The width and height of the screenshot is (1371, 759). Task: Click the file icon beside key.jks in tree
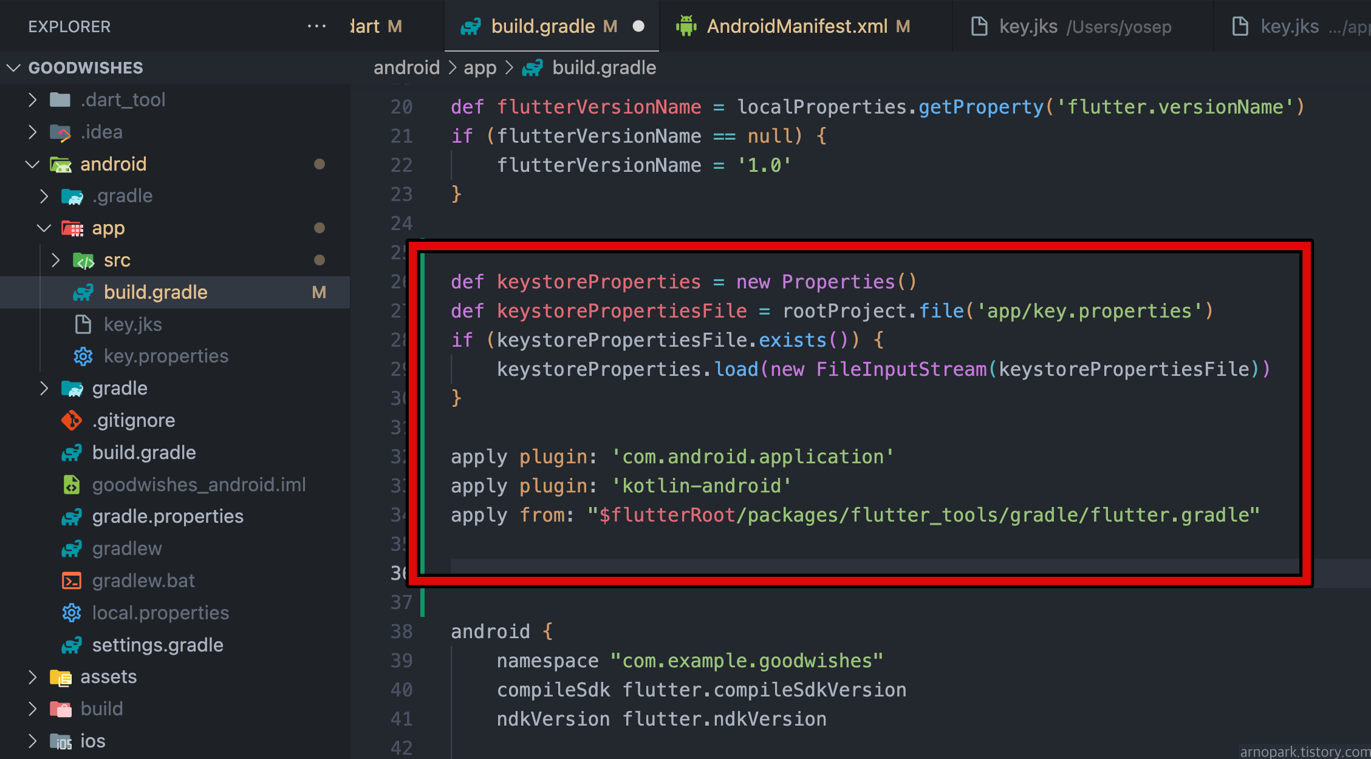83,324
